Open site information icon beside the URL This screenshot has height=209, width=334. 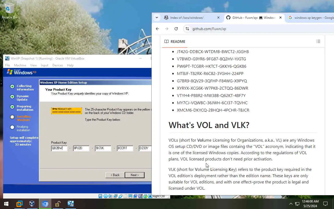[x=187, y=29]
